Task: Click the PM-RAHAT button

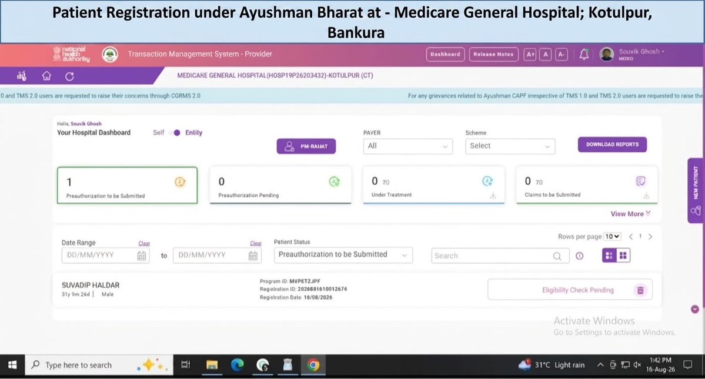Action: pos(306,146)
